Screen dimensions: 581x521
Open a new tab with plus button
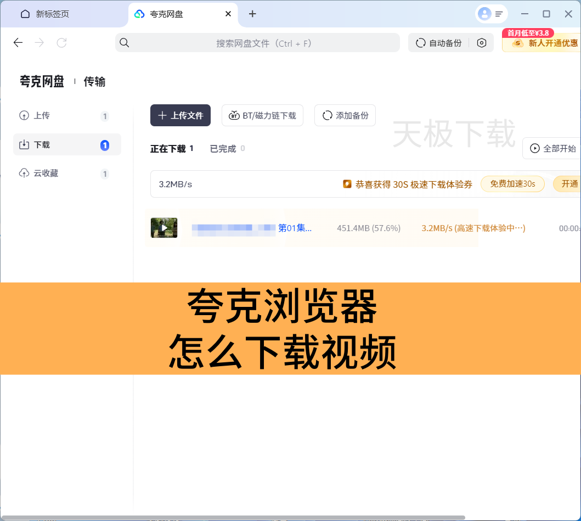252,14
